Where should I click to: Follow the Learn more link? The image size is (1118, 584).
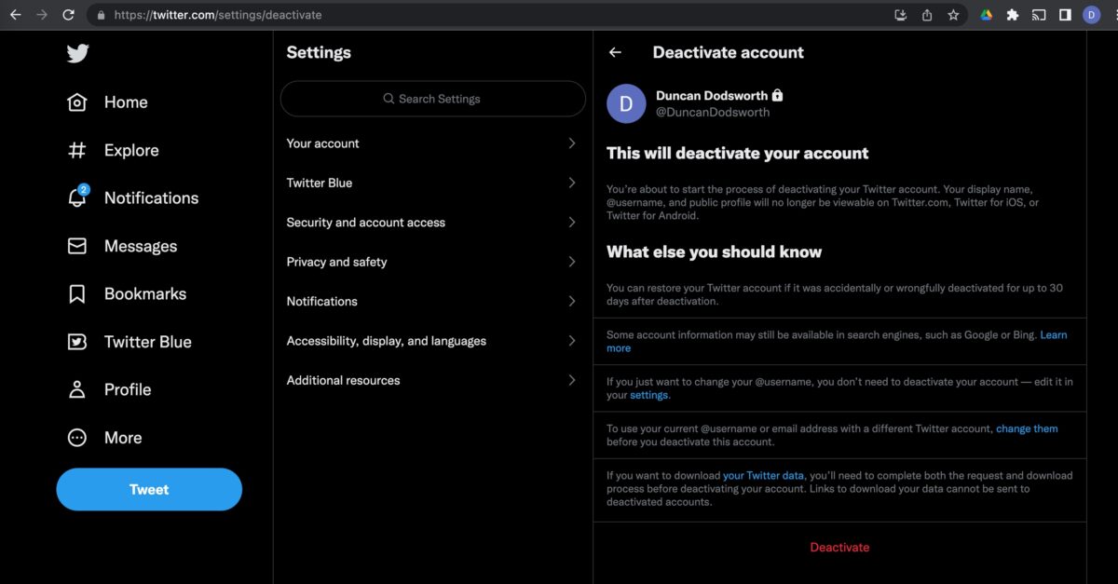click(1054, 334)
